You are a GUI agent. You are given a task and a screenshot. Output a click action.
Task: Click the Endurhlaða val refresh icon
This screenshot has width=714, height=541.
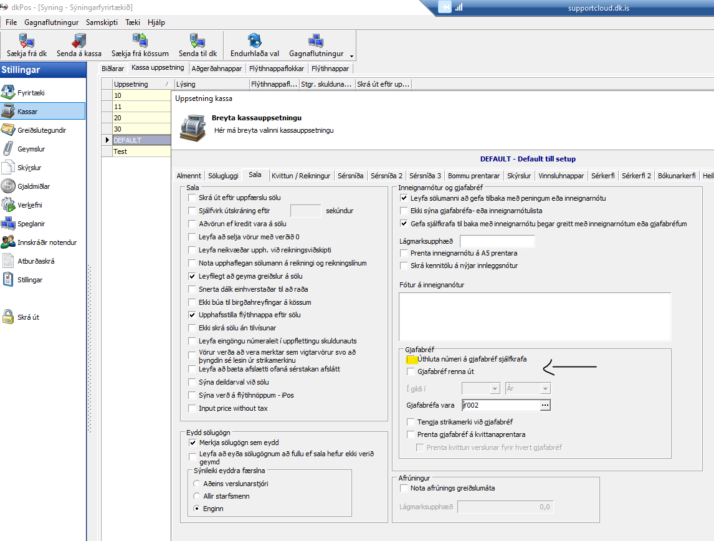pyautogui.click(x=254, y=42)
